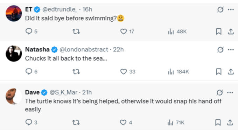
Task: Bookmark ET's tweet
Action: pos(218,31)
